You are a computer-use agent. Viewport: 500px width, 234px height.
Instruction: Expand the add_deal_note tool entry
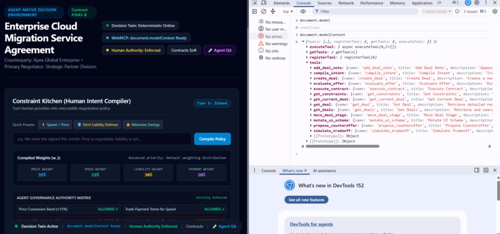[x=311, y=68]
